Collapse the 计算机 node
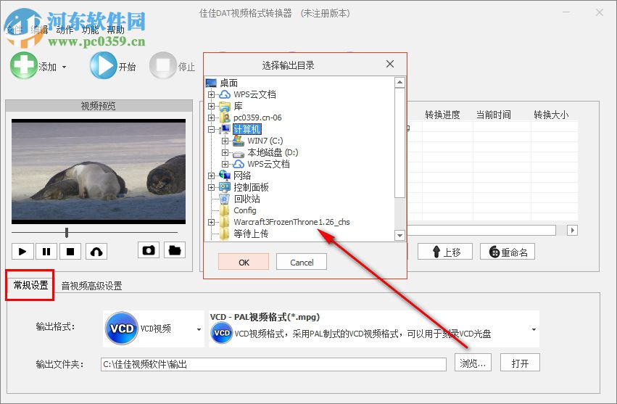 [211, 129]
